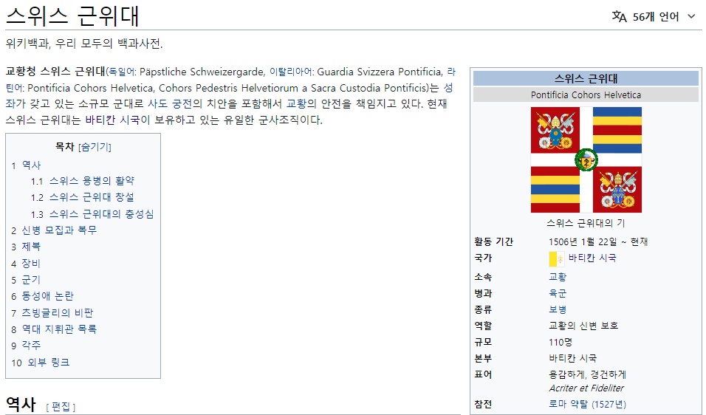The image size is (706, 415).
Task: Select the 스위스 근위대의 기 caption
Action: [x=586, y=223]
